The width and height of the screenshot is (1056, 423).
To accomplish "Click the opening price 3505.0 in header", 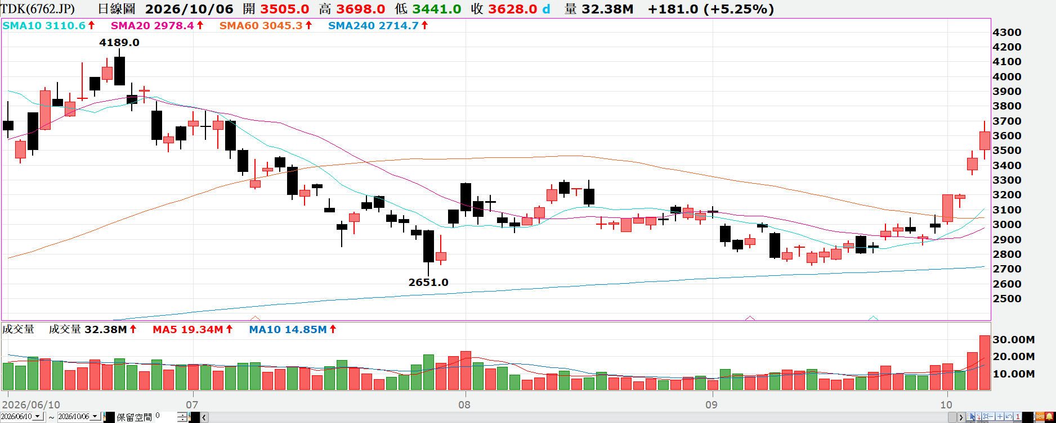I will point(285,9).
